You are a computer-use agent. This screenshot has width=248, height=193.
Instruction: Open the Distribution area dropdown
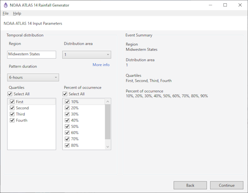87,54
